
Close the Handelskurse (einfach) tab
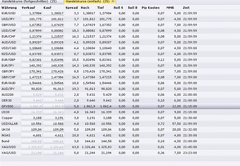point(113,2)
